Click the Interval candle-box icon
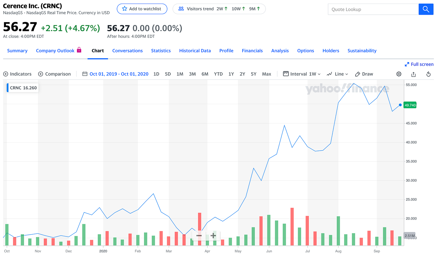Viewport: 437px width, 258px height. pos(286,73)
